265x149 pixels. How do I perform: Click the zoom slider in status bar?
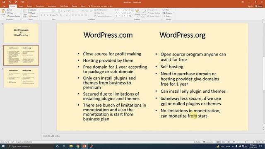(x=246, y=142)
